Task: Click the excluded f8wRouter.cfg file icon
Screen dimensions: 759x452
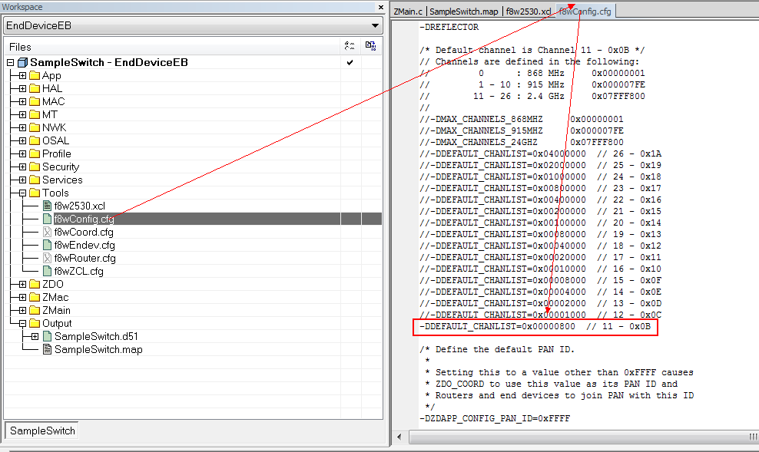Action: pyautogui.click(x=47, y=258)
